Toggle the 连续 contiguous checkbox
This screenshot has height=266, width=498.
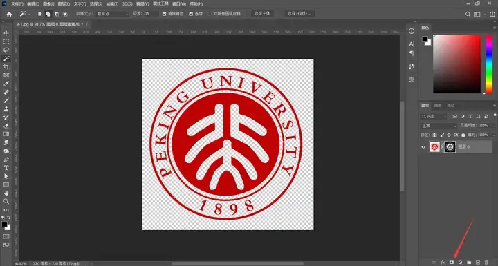(191, 14)
